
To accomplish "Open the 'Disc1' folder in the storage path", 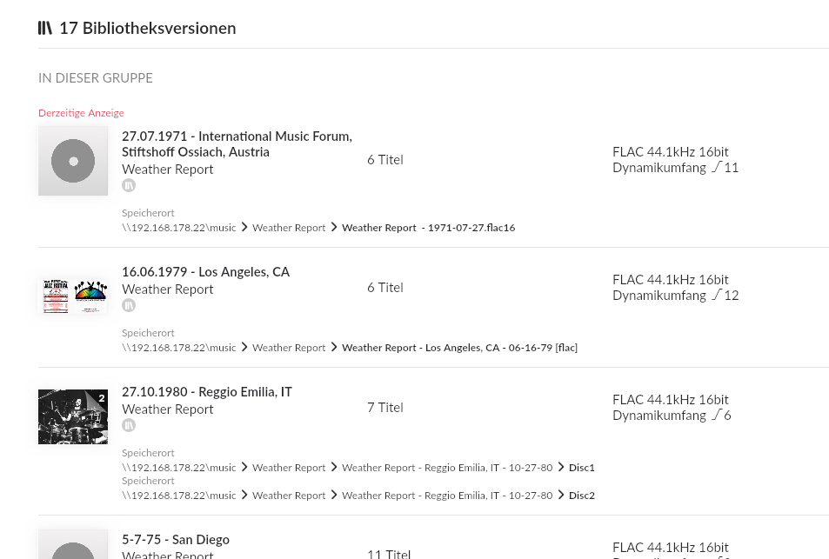I will pyautogui.click(x=582, y=468).
